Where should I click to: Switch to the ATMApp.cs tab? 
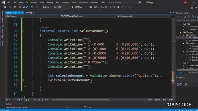pyautogui.click(x=30, y=13)
